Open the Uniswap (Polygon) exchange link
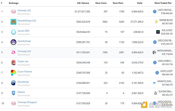Image resolution: width=175 pixels, height=111 pixels. [27, 102]
